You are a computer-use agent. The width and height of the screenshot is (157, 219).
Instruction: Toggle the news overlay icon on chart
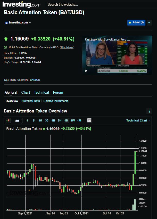(89, 120)
